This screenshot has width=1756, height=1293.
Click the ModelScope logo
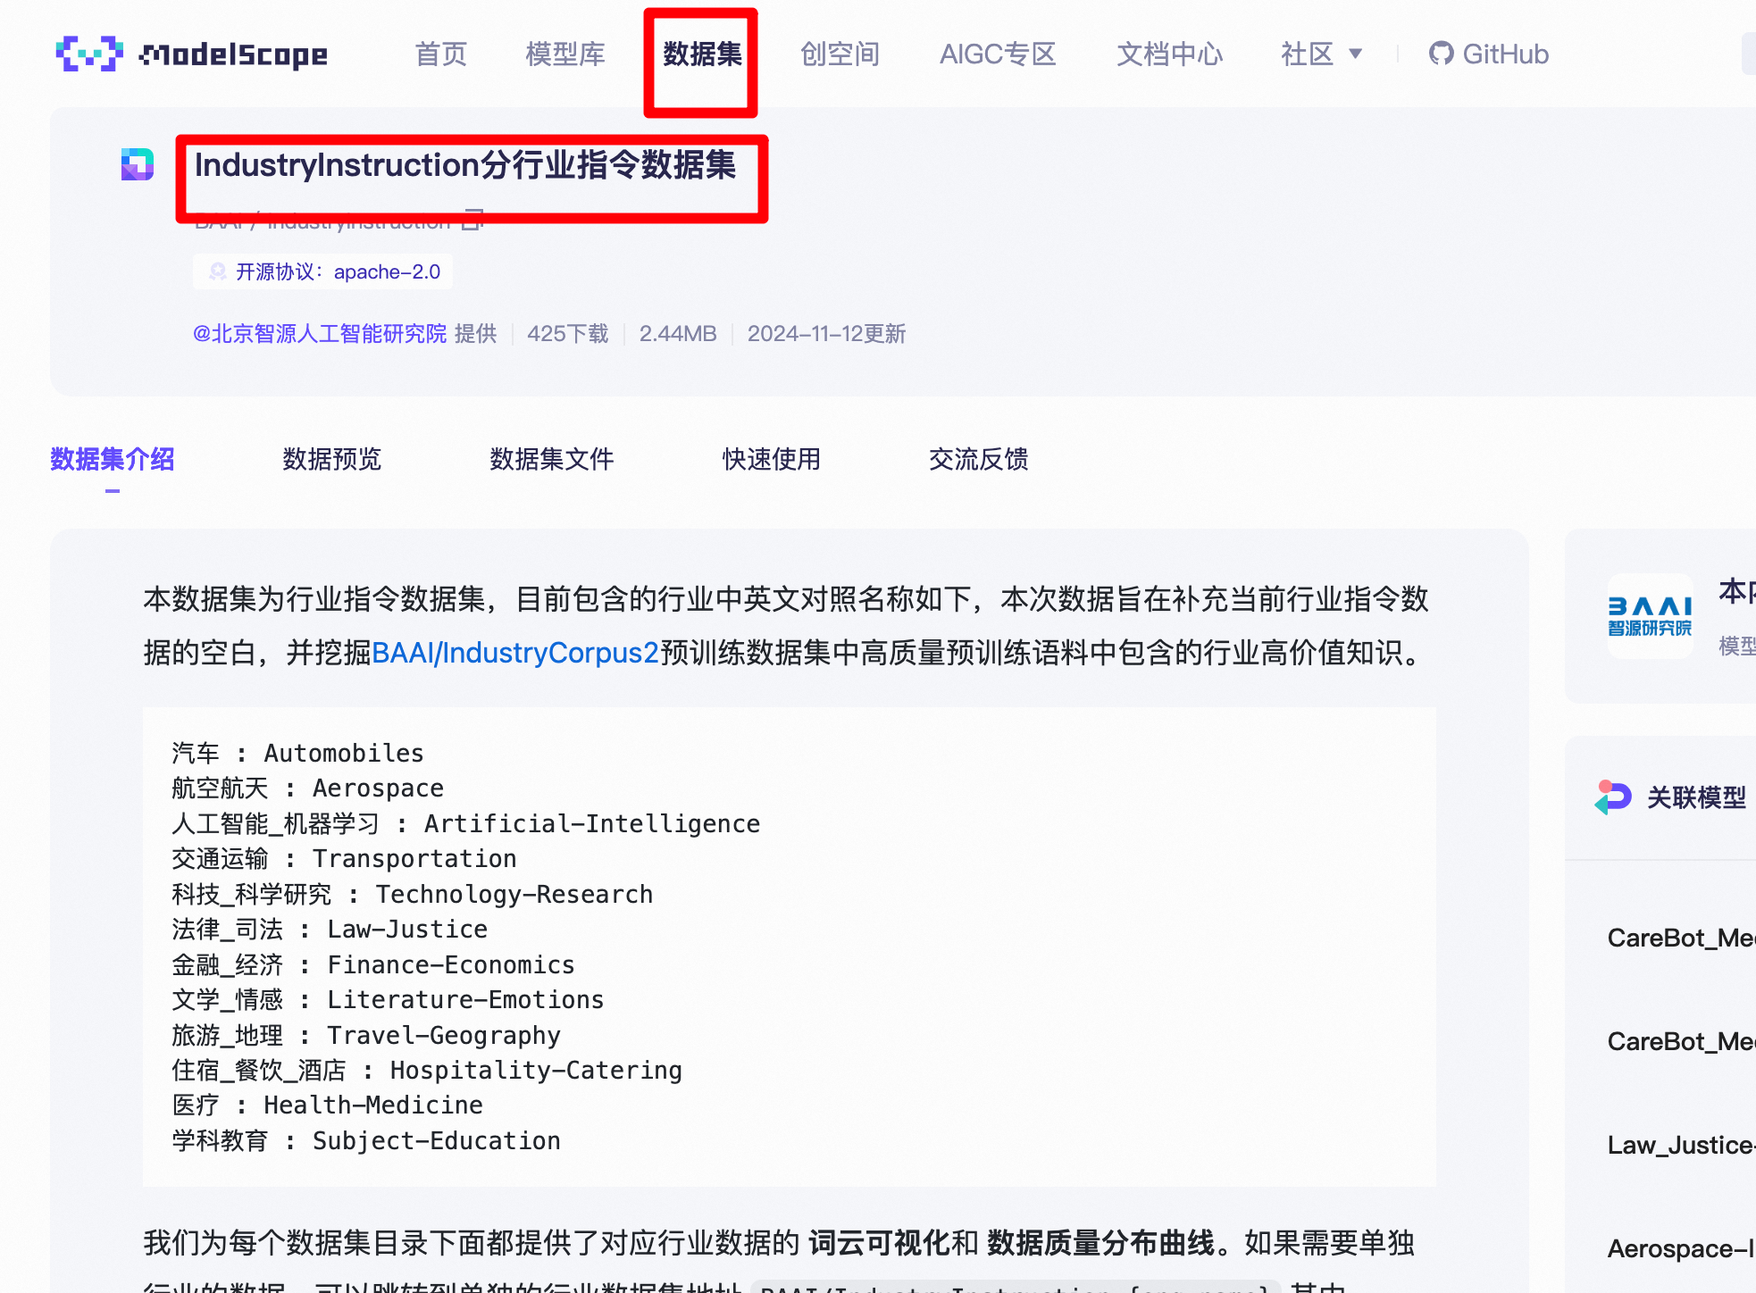point(191,54)
